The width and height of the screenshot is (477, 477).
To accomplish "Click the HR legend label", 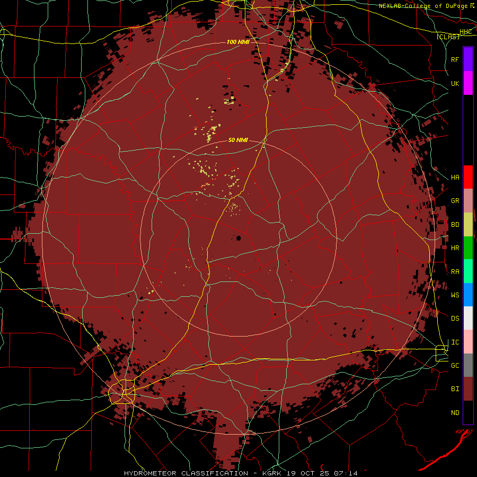I will pos(455,248).
